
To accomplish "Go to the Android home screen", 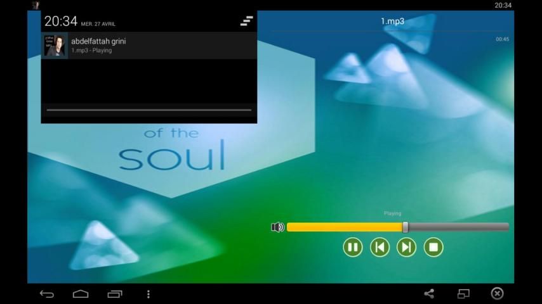I will [81, 294].
